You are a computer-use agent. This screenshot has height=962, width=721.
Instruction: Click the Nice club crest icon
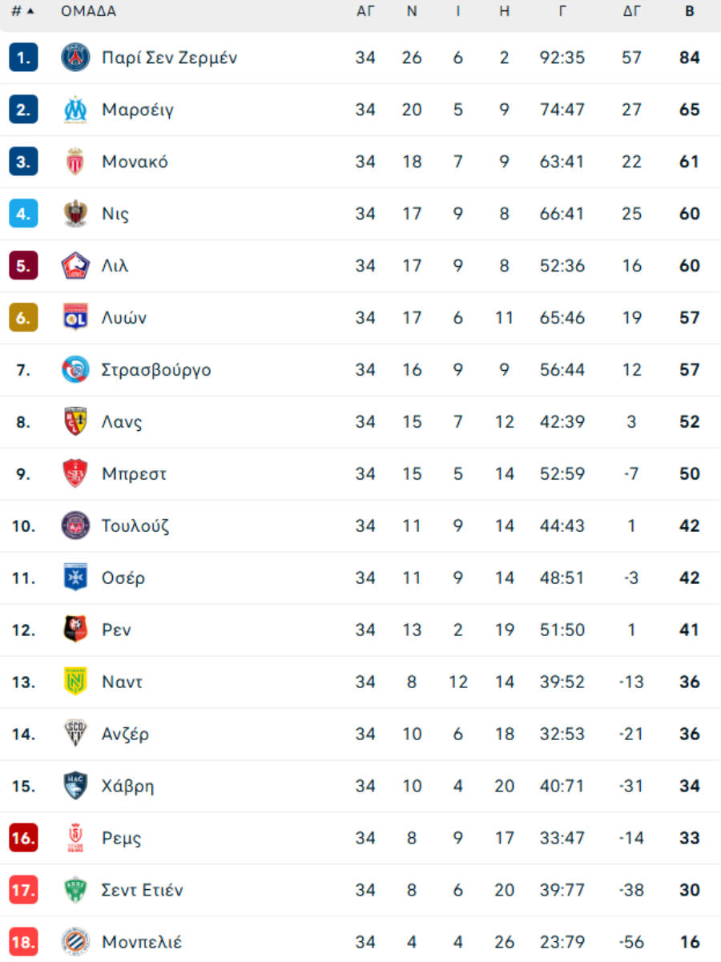click(75, 214)
